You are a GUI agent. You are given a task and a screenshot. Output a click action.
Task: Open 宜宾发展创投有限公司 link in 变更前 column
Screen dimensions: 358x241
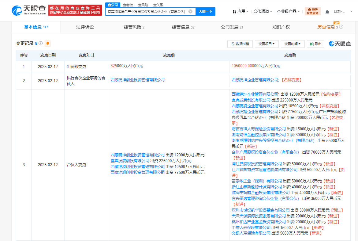130,161
